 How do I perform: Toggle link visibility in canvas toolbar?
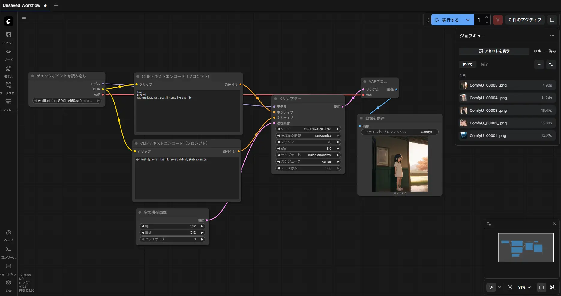point(552,287)
